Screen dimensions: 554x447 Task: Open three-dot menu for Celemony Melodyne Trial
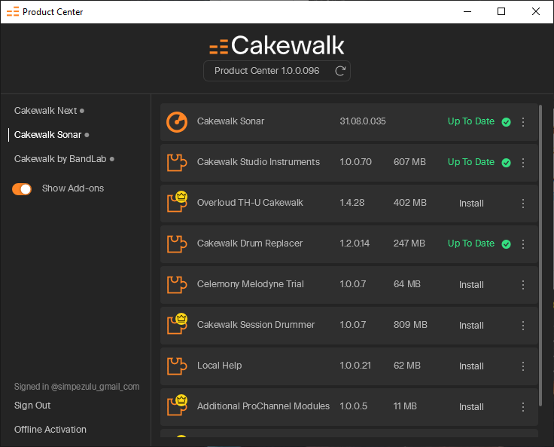tap(523, 285)
